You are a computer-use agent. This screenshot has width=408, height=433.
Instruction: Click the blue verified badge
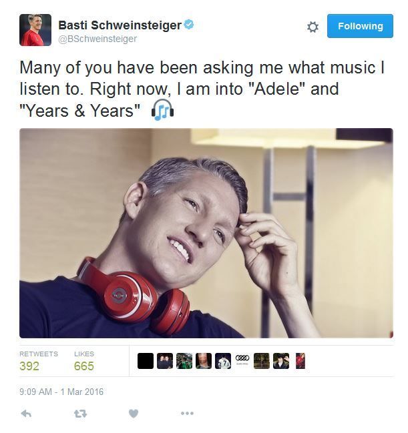point(189,25)
